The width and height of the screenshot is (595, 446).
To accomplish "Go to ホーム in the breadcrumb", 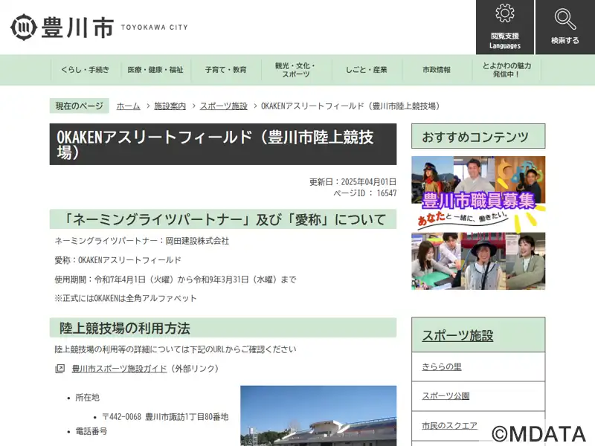I will [x=128, y=106].
